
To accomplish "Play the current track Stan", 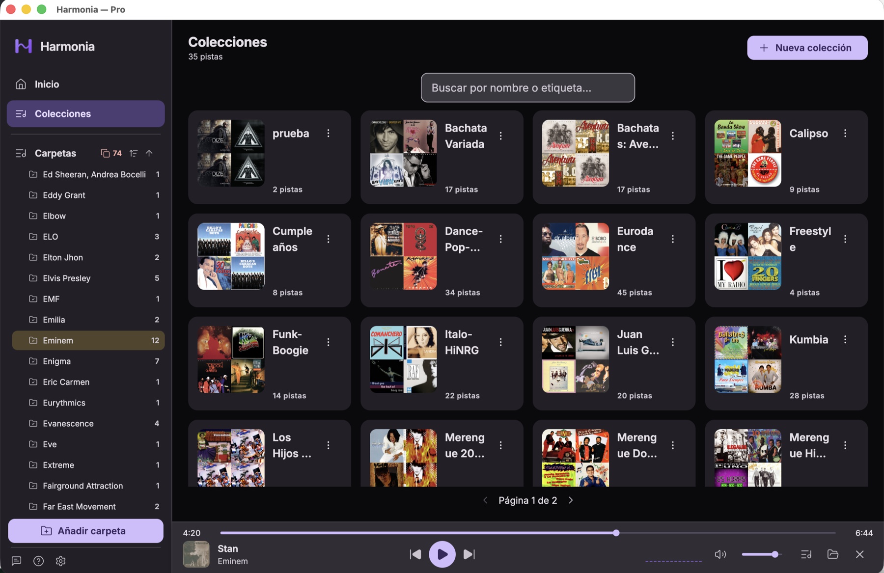I will point(442,554).
